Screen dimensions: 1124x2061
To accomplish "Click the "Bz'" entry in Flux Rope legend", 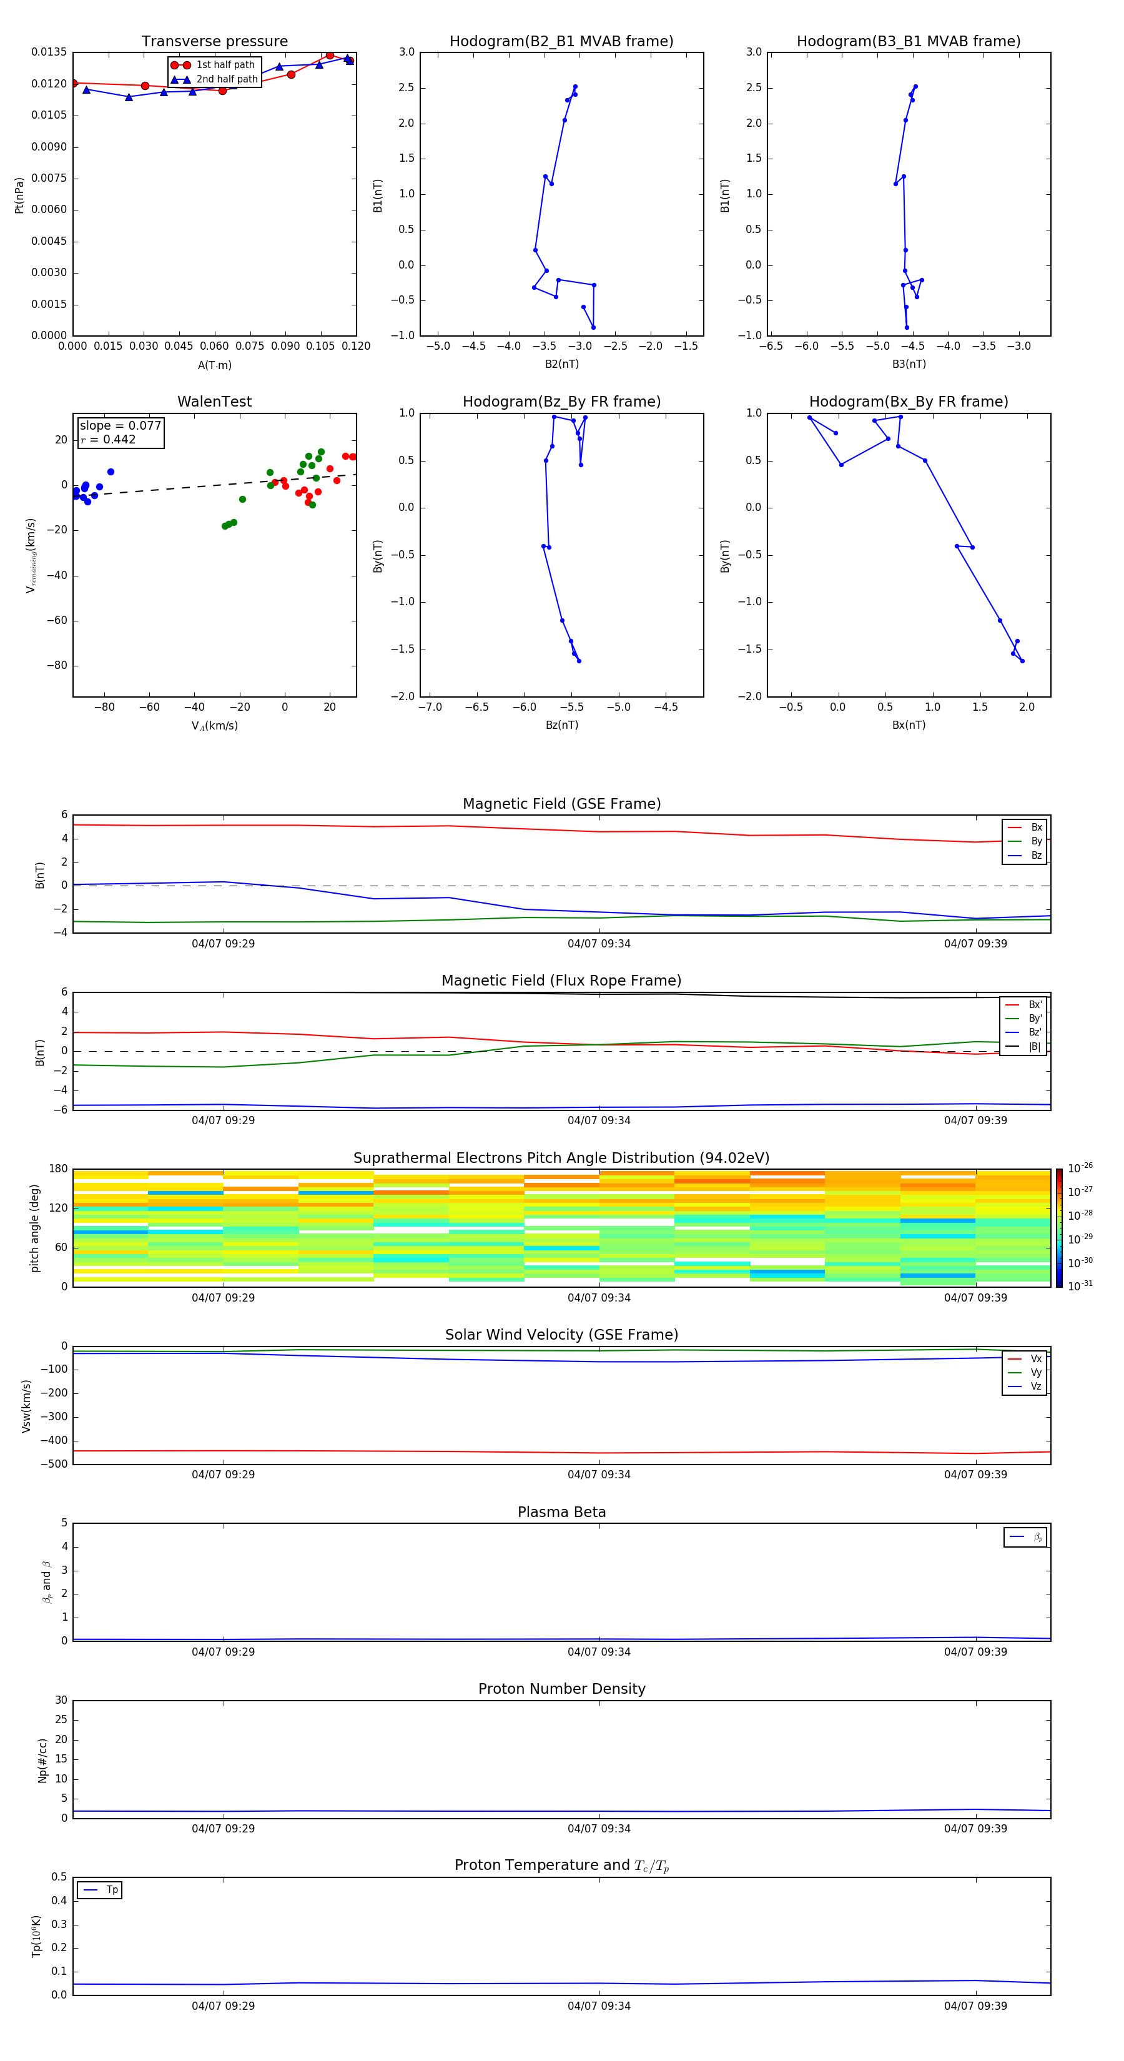I will pos(1024,1033).
